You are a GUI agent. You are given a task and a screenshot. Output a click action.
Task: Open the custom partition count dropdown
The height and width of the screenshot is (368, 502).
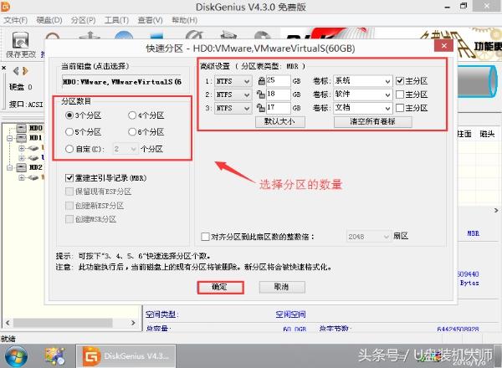[x=125, y=149]
